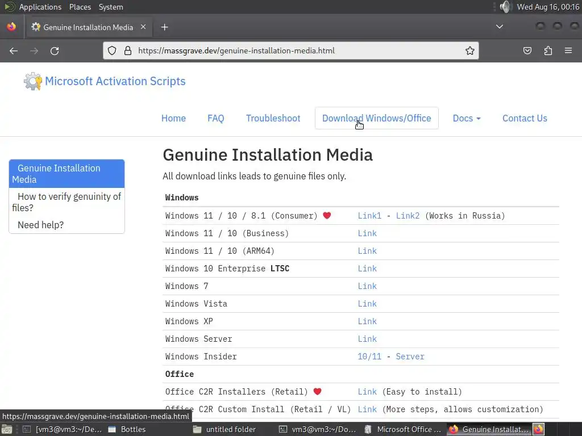This screenshot has height=436, width=582.
Task: Open the Extensions puzzle icon
Action: pyautogui.click(x=548, y=51)
